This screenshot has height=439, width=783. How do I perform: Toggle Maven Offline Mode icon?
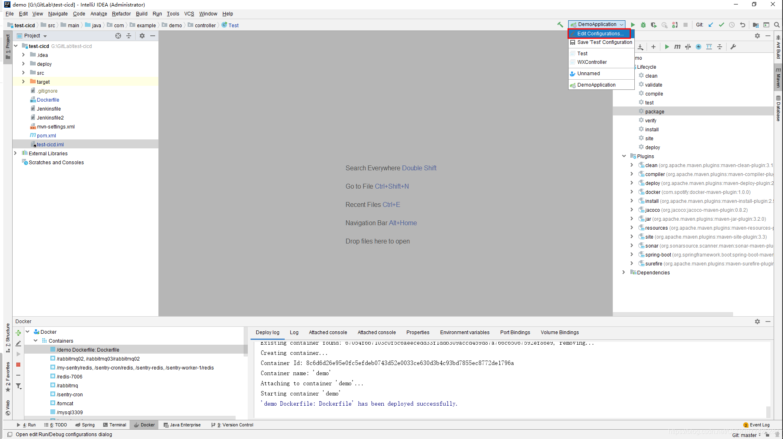[688, 47]
